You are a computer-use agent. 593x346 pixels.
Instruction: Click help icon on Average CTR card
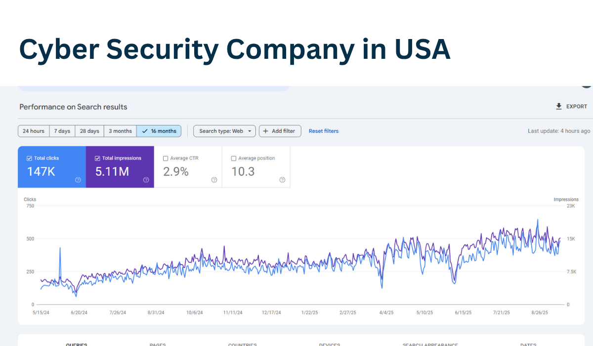coord(214,180)
